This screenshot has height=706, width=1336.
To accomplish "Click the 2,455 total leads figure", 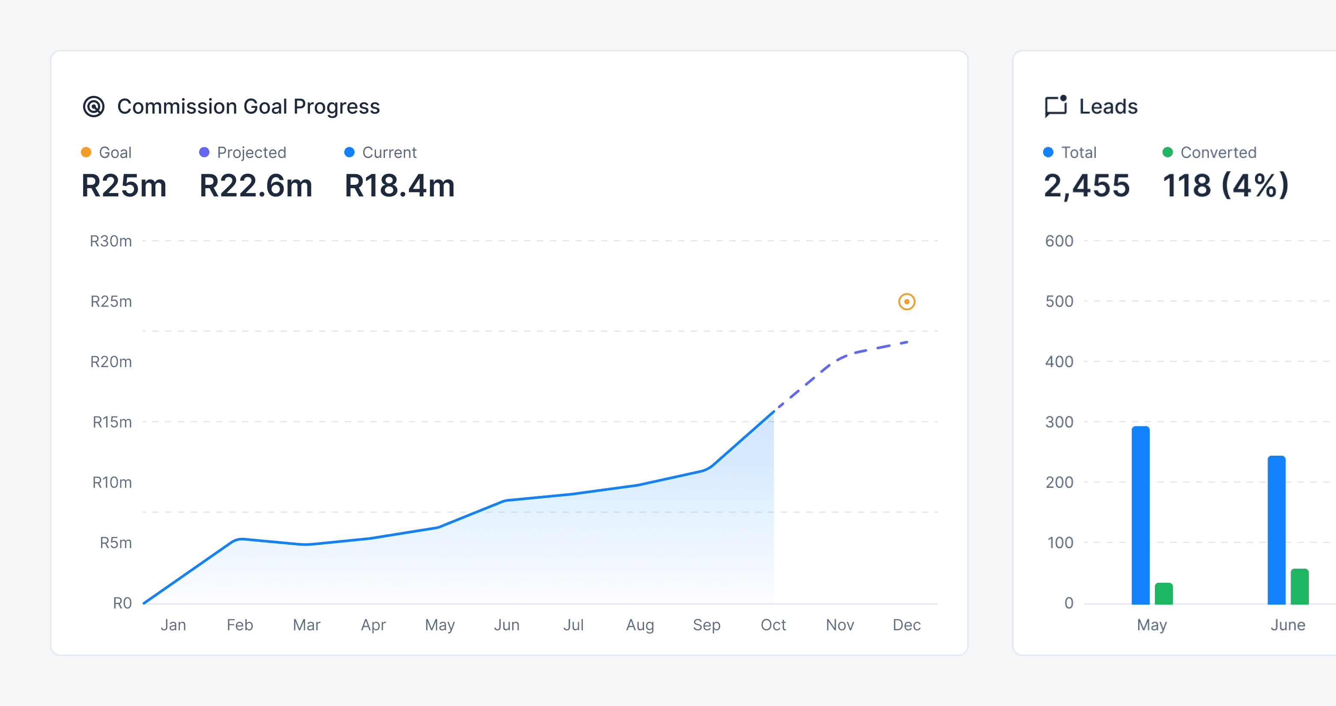I will (1086, 186).
